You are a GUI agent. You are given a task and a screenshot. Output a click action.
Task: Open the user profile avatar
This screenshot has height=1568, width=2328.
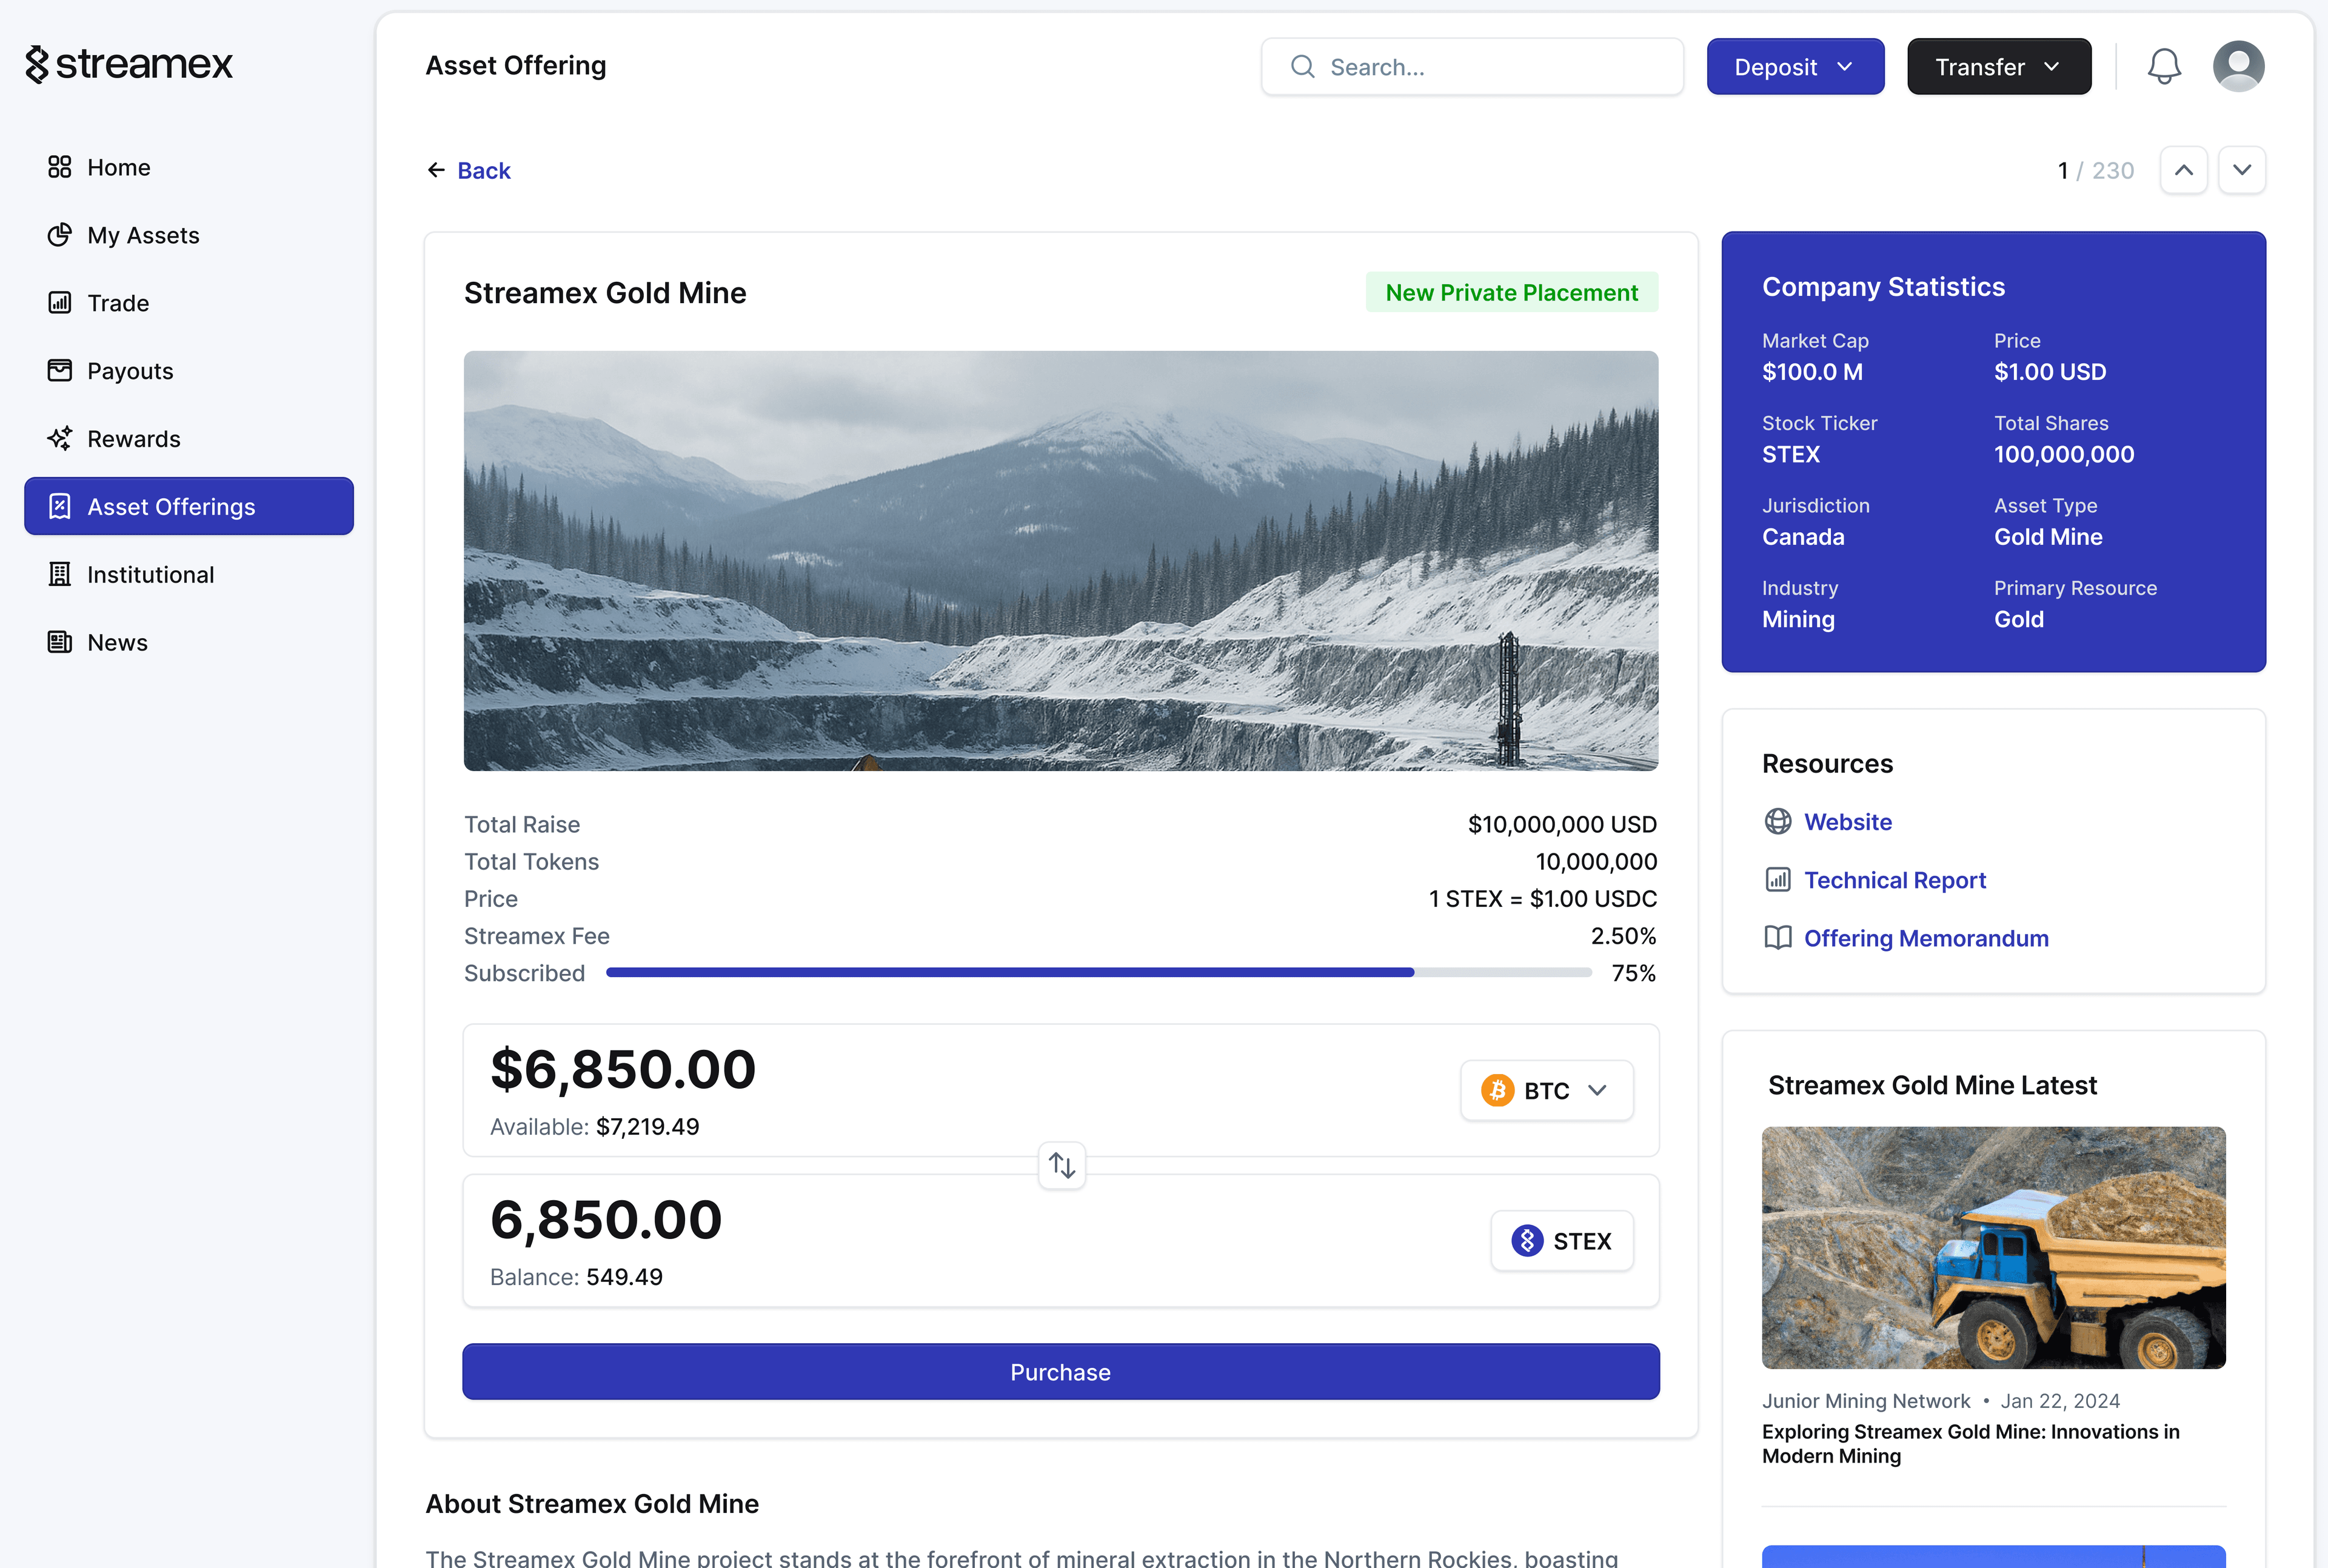coord(2239,67)
